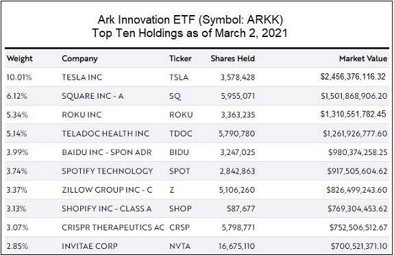Select the SHOP ticker symbol
This screenshot has width=394, height=255.
pos(180,208)
